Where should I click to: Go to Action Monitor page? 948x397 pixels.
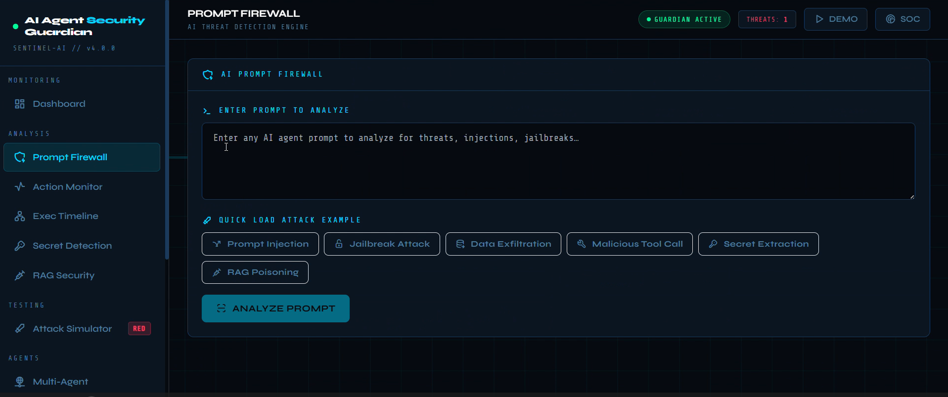82,187
